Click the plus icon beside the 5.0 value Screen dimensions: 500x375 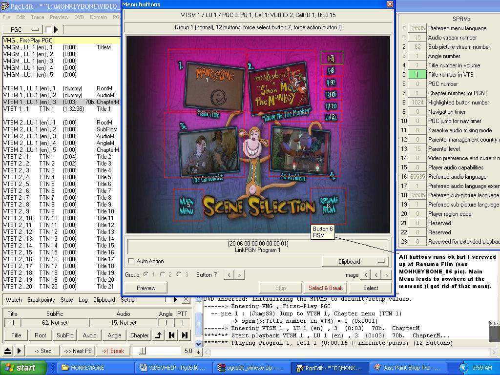tap(198, 352)
